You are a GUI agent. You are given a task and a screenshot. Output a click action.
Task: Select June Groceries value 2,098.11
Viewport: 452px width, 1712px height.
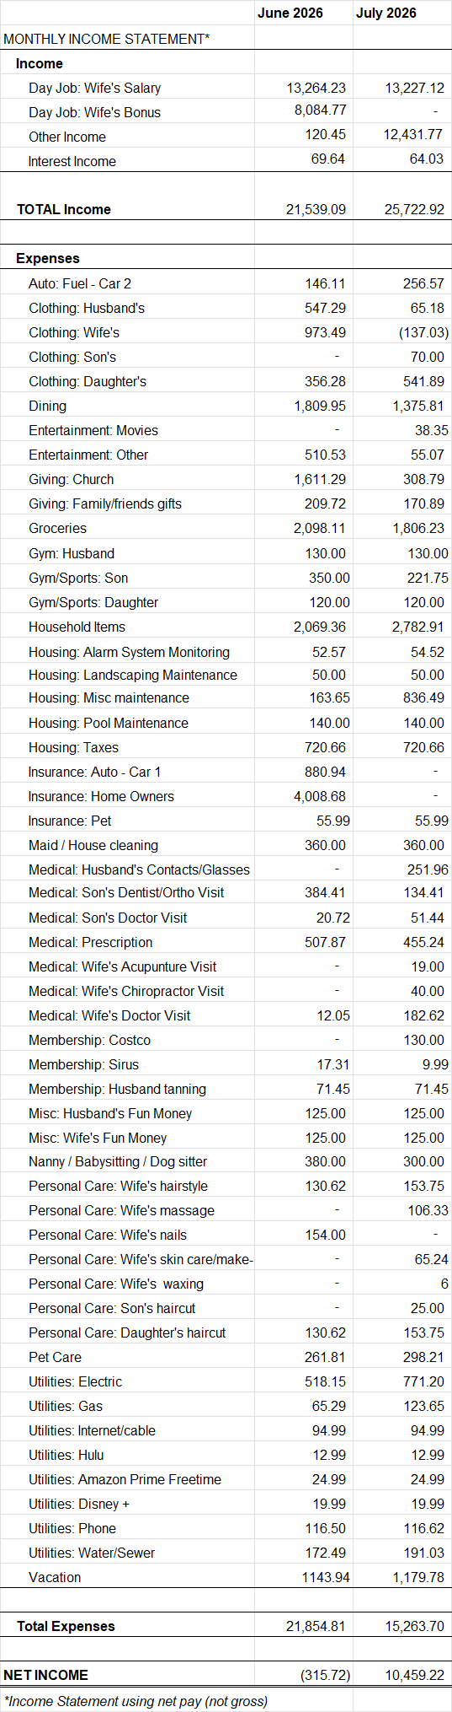[320, 528]
